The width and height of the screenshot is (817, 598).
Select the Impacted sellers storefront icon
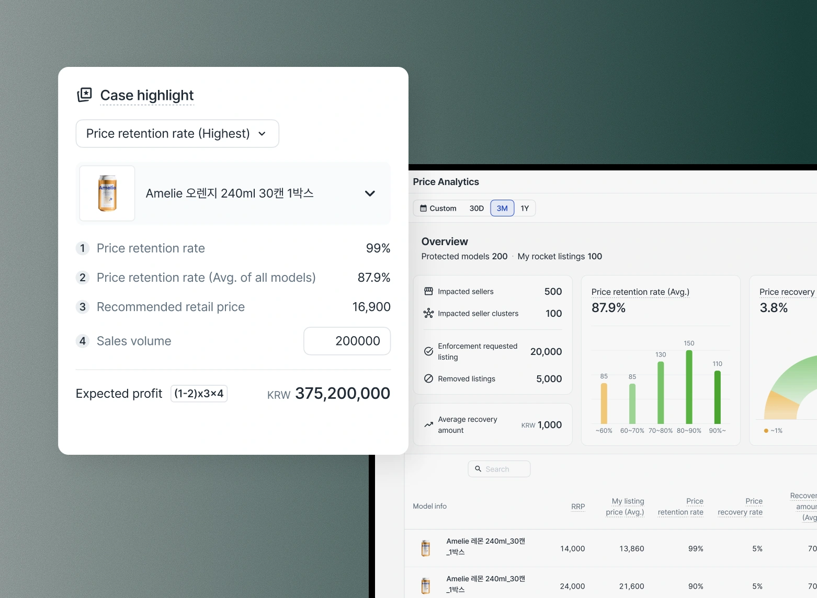click(428, 291)
